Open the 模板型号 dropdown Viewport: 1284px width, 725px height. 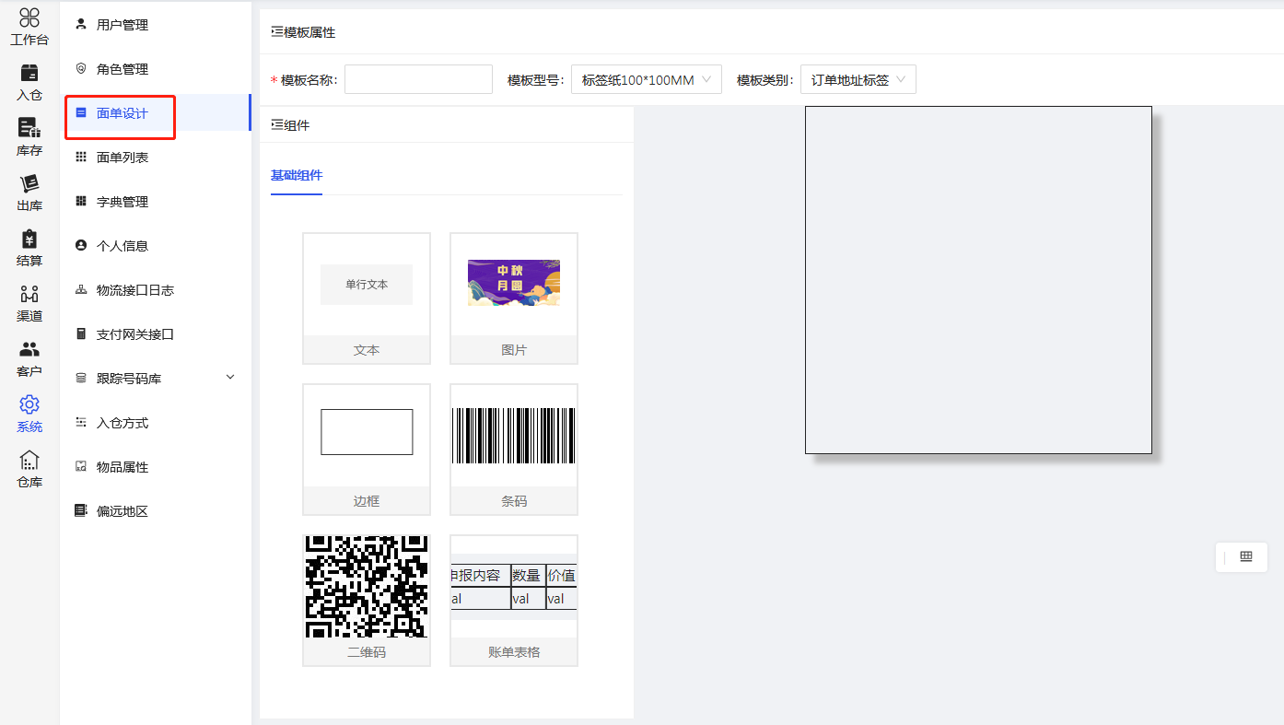(x=646, y=80)
